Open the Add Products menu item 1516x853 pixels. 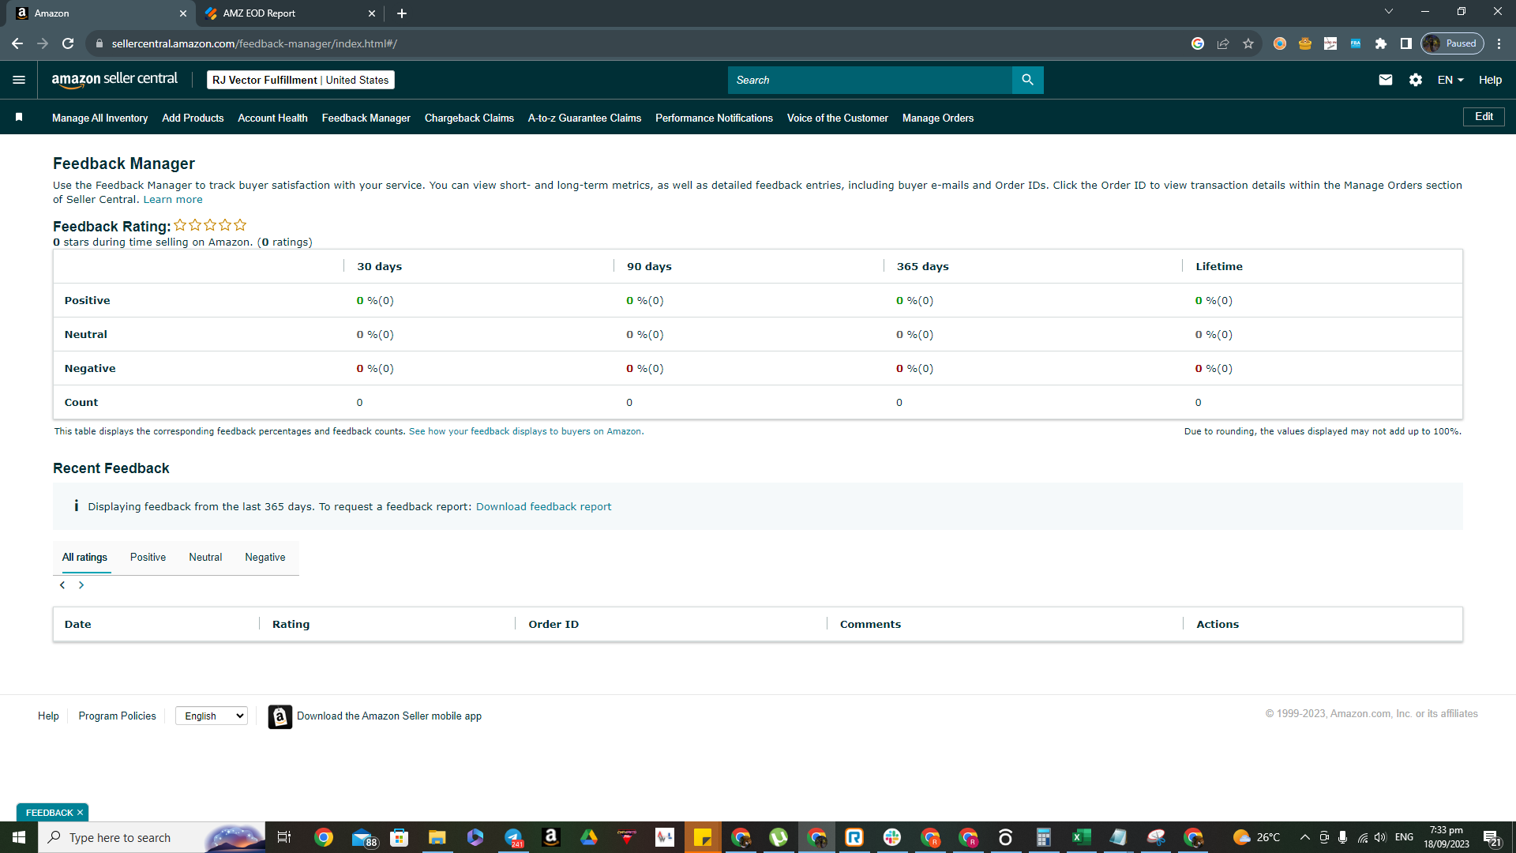(193, 118)
